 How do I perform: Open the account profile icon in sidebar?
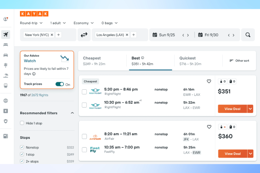[6, 19]
